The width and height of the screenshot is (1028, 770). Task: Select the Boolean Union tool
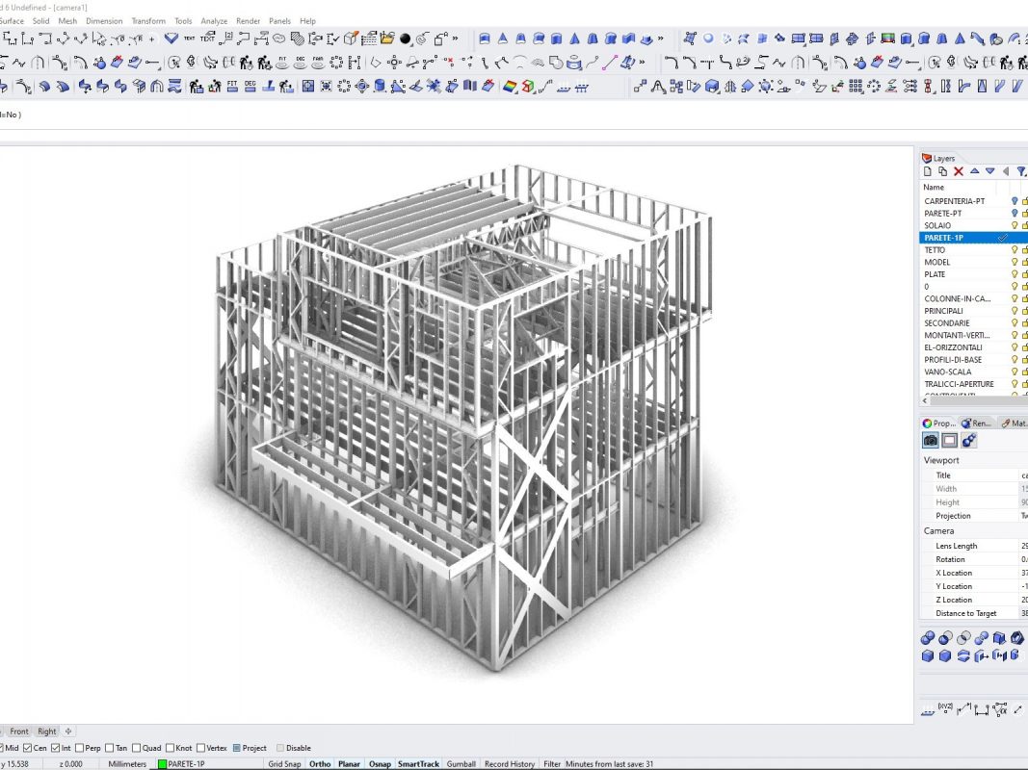(x=928, y=638)
